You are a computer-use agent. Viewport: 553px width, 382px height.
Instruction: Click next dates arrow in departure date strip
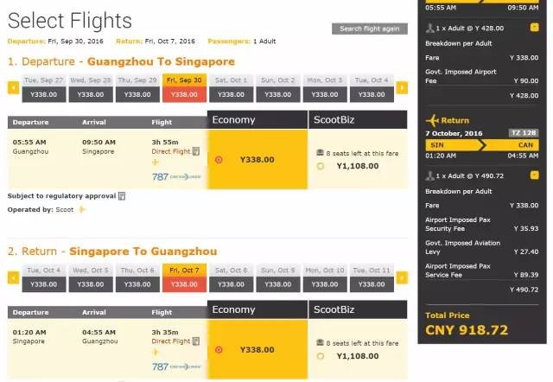pyautogui.click(x=403, y=87)
